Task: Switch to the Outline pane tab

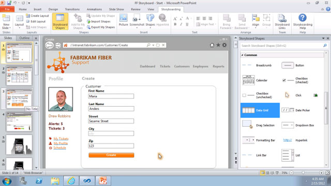Action: point(24,38)
